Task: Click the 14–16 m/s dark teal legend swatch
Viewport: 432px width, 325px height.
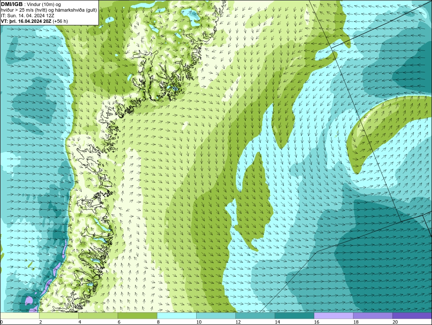Action: [295, 316]
